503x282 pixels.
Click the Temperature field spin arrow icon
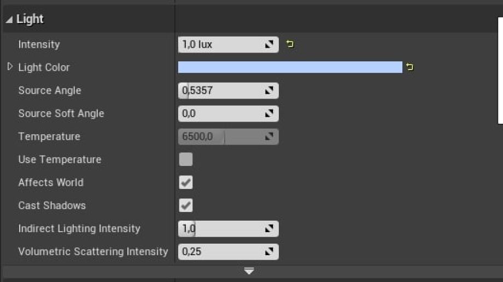[x=268, y=136]
